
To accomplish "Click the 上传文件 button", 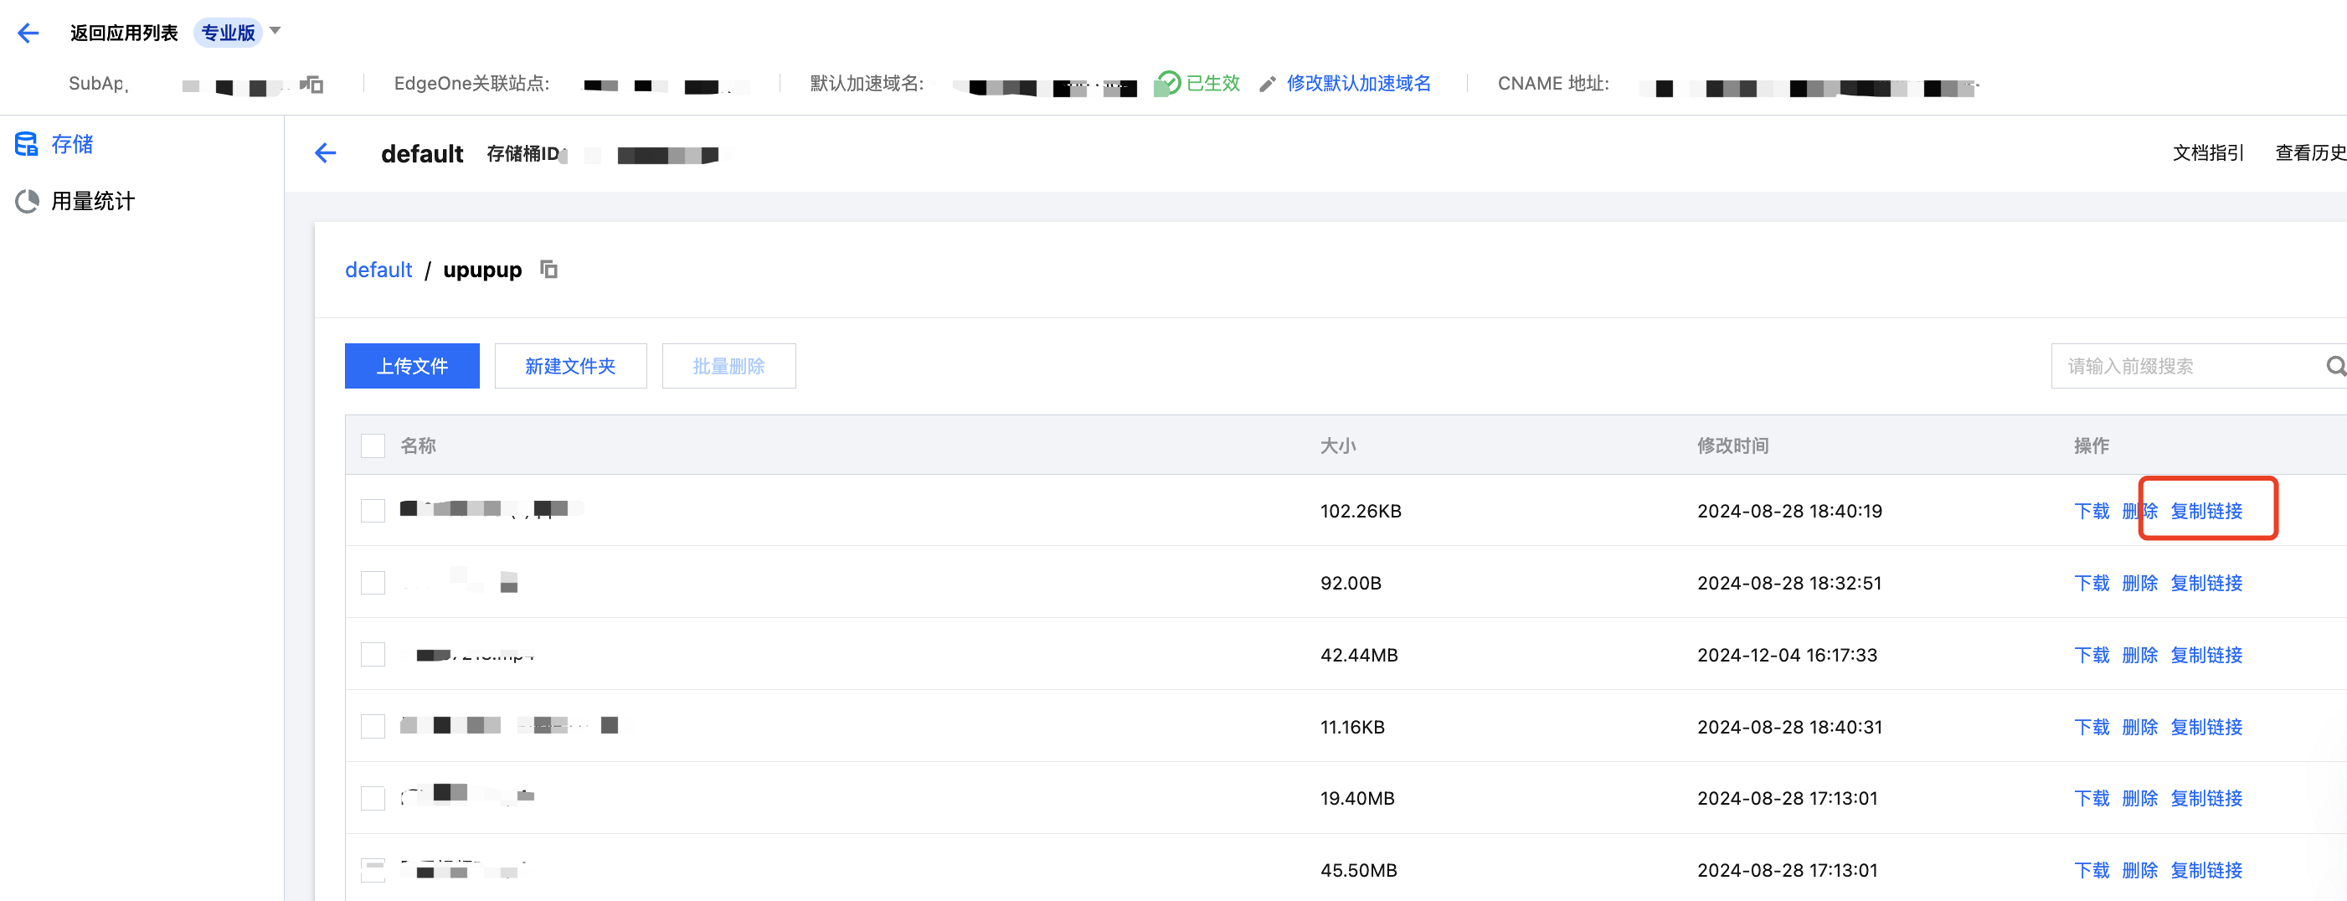I will 412,366.
